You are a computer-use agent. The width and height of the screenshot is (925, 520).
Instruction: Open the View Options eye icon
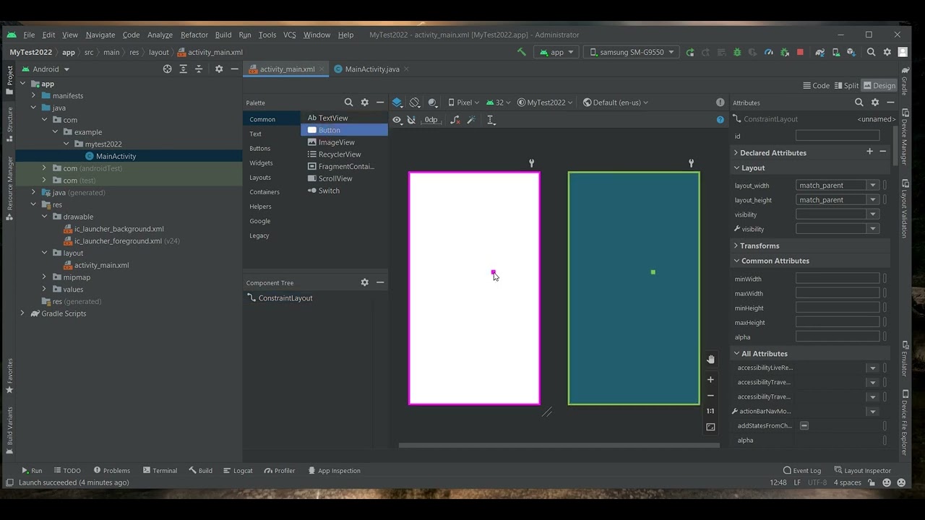pos(397,120)
